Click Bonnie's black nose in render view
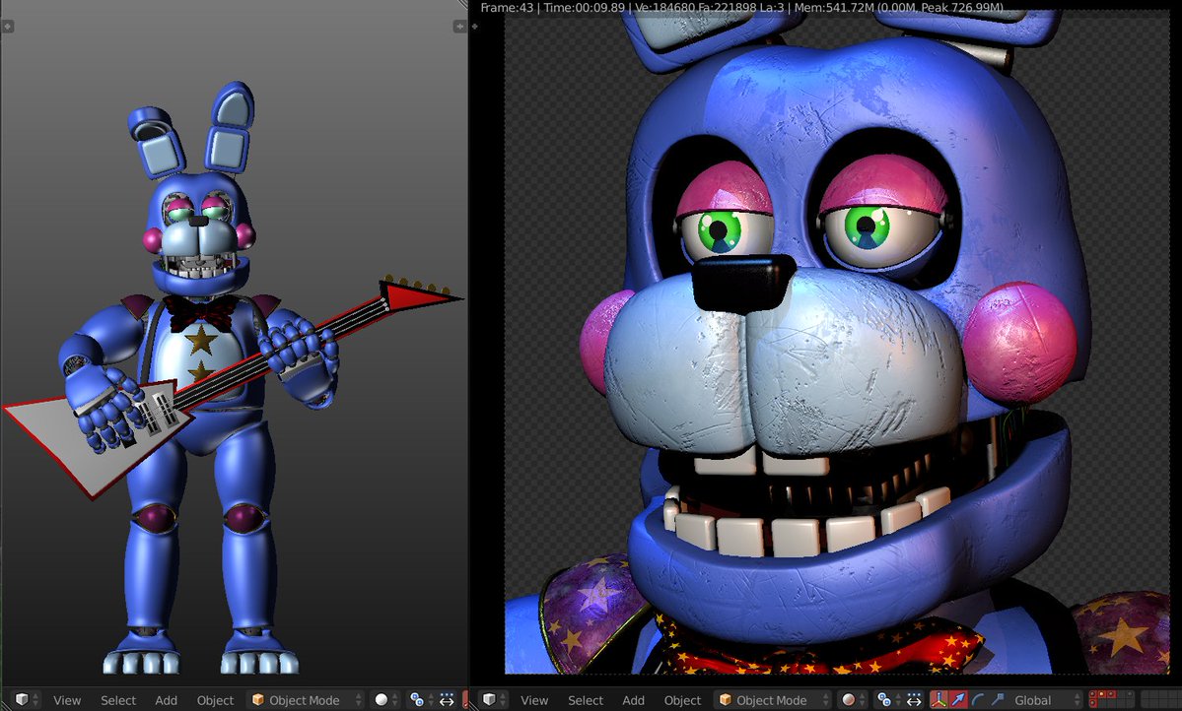 click(742, 284)
